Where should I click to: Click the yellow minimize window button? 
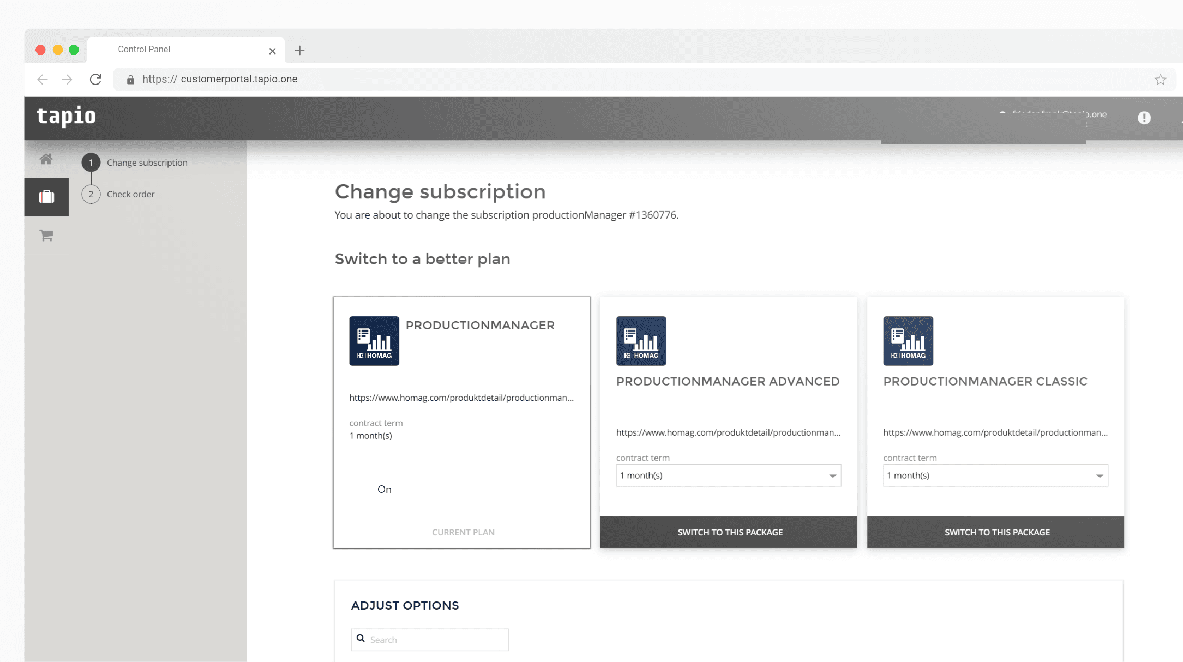point(57,50)
